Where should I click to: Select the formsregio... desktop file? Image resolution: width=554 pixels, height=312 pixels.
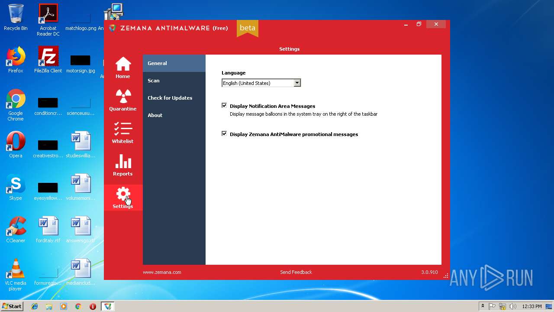click(48, 276)
